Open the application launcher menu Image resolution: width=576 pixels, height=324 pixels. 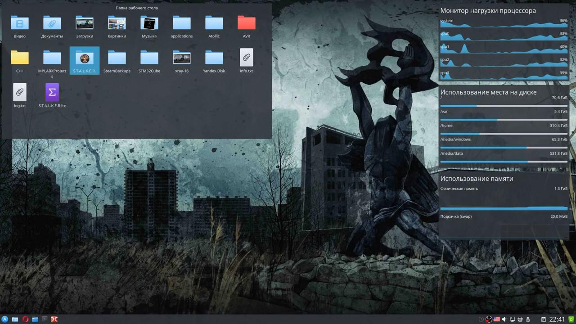5,319
